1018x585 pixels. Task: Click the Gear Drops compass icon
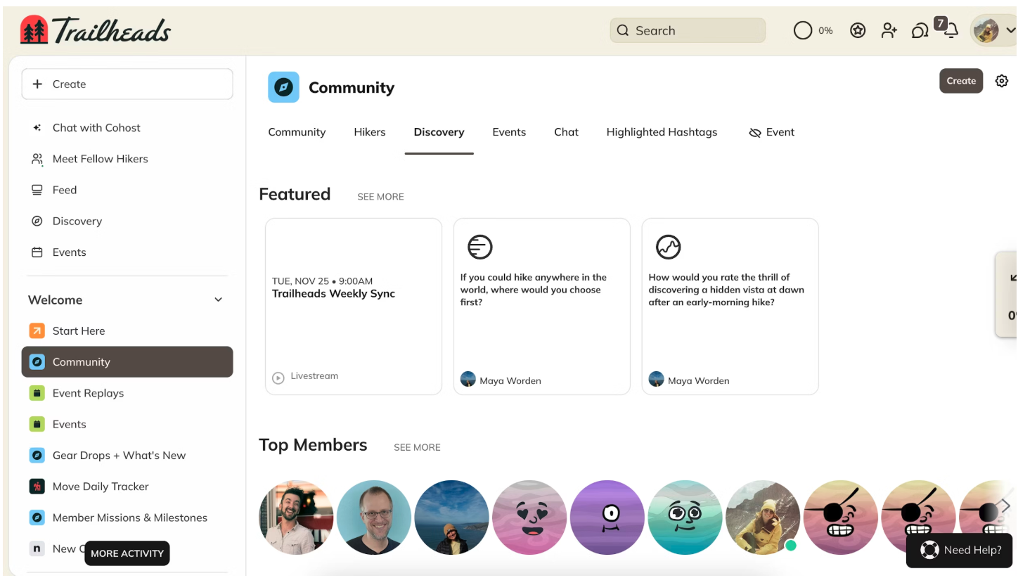tap(37, 455)
